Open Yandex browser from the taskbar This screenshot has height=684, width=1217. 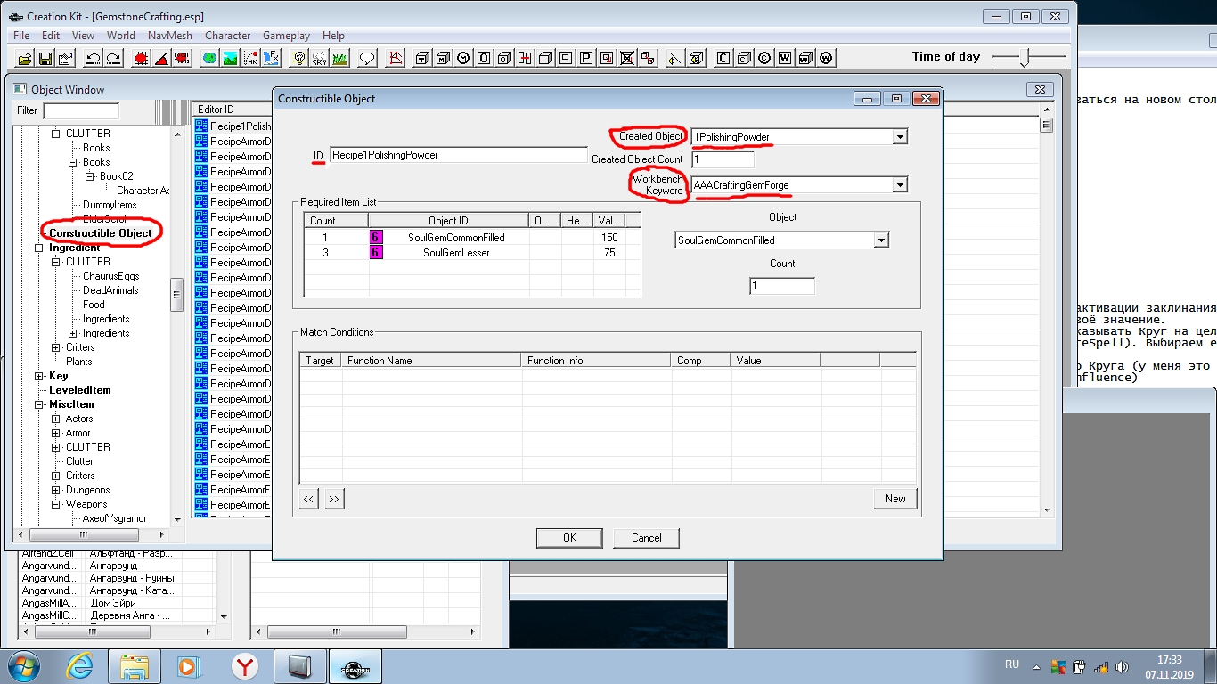click(245, 666)
